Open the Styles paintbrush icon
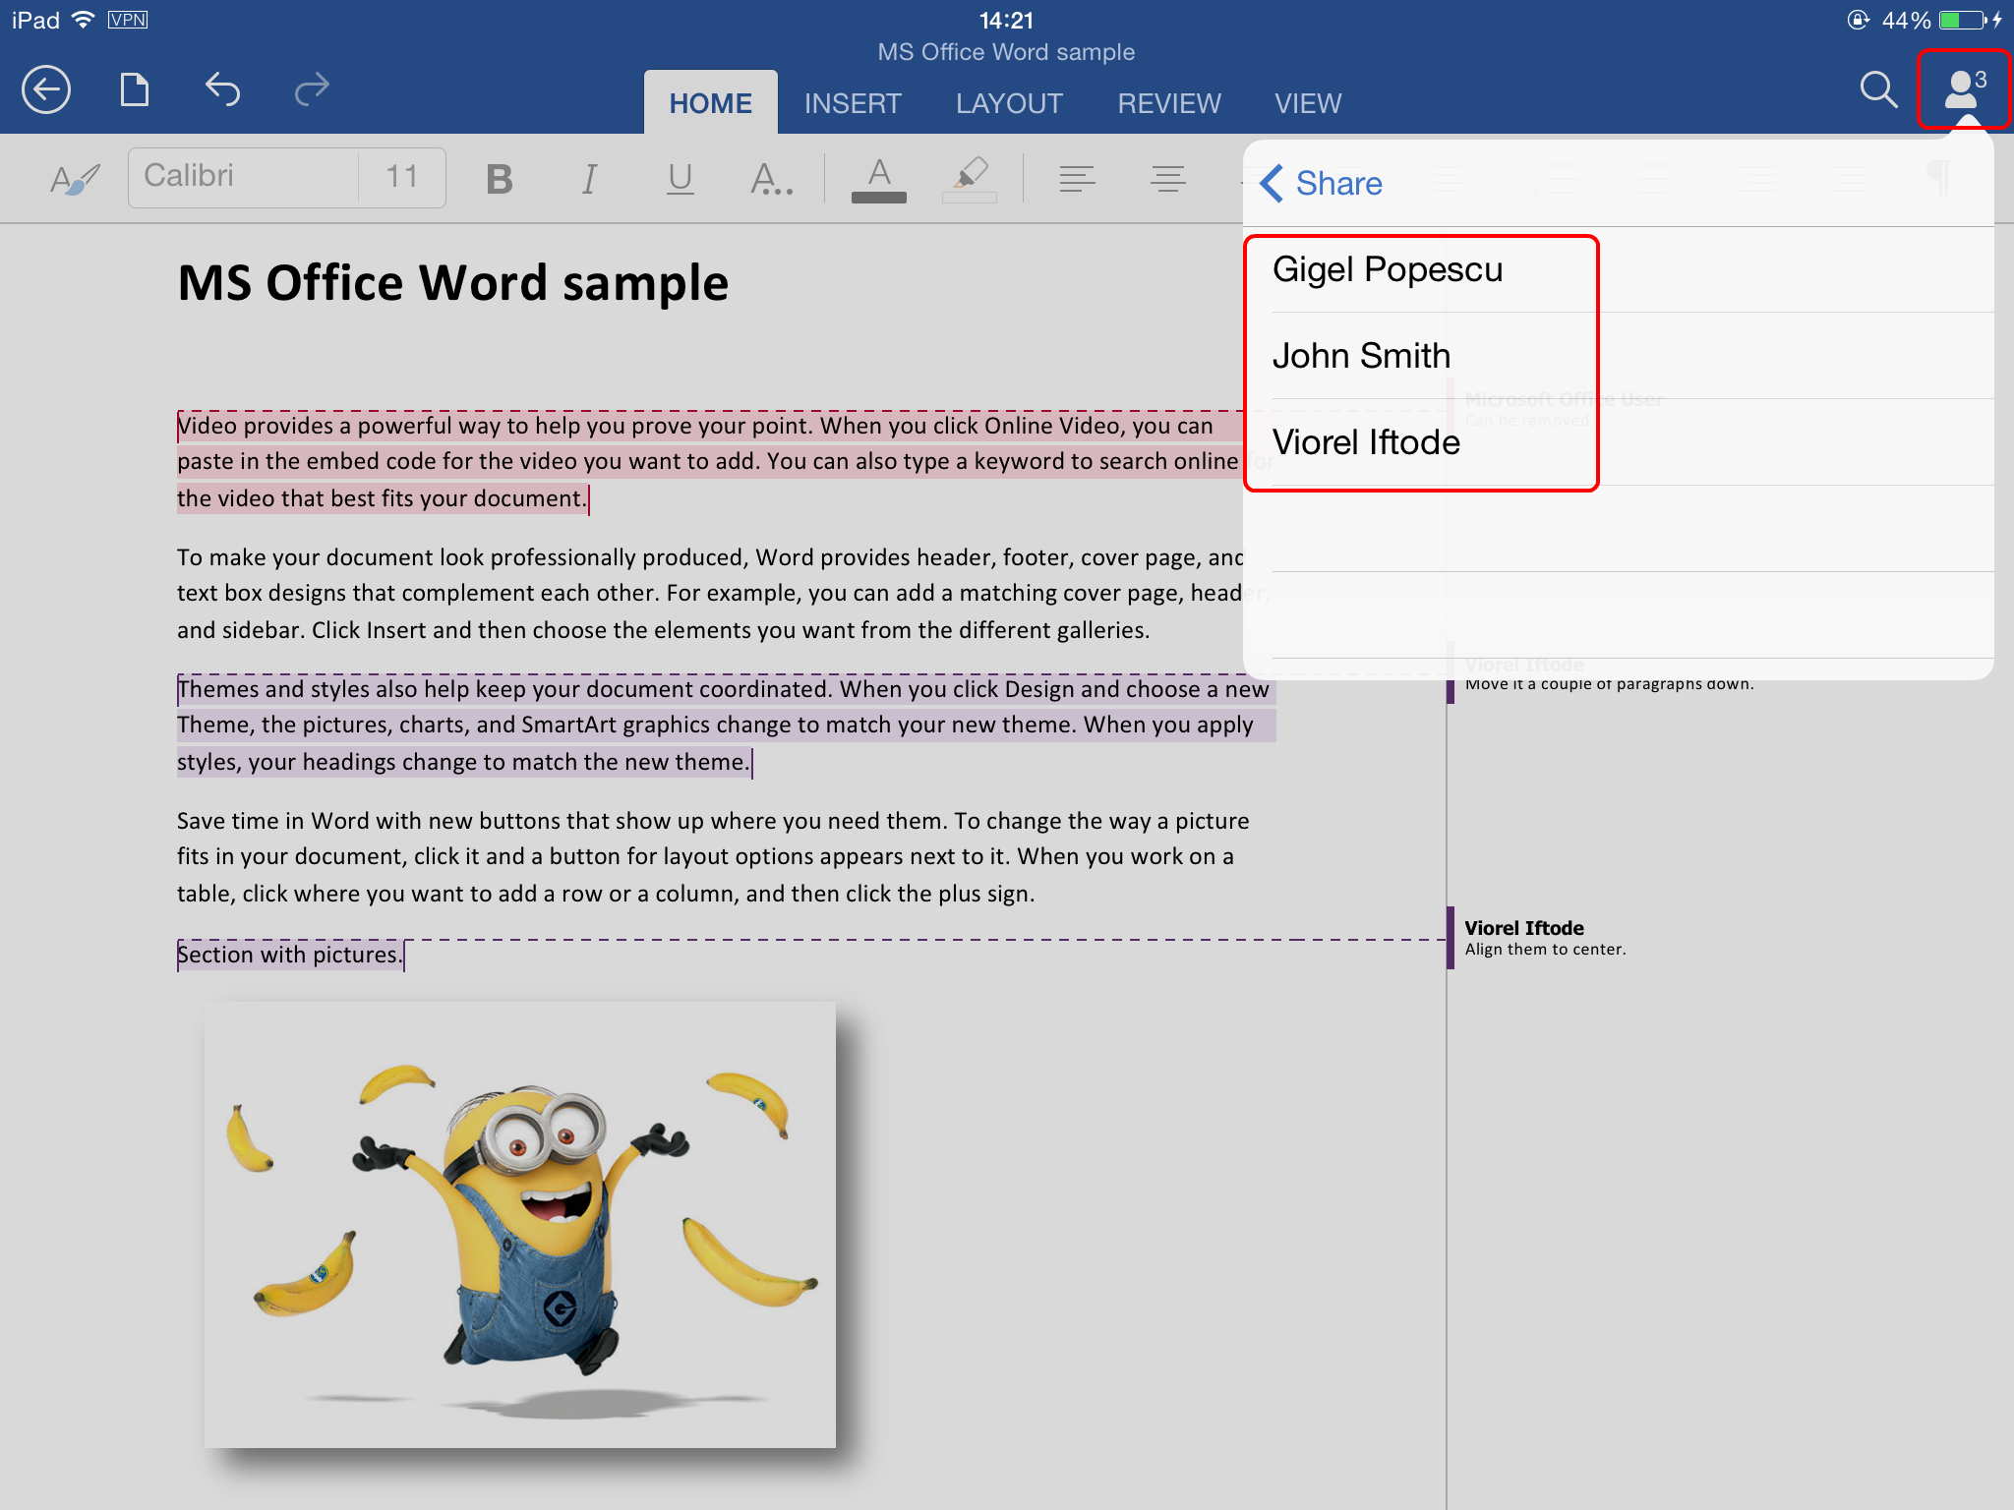 pyautogui.click(x=76, y=179)
